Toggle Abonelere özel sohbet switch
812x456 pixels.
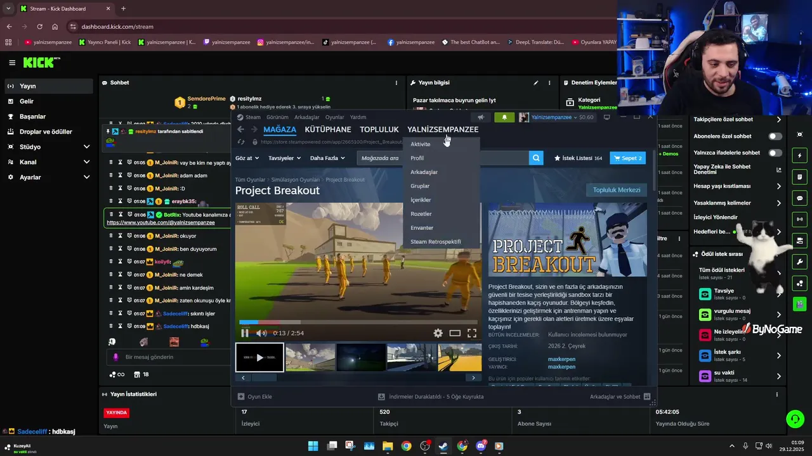[x=775, y=136]
